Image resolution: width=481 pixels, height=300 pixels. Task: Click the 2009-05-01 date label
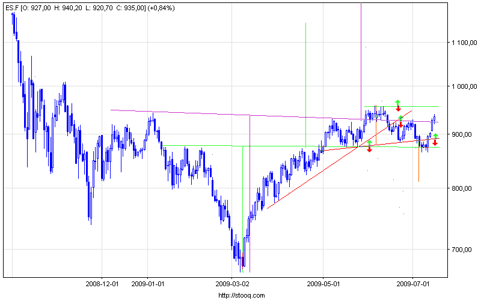(323, 284)
